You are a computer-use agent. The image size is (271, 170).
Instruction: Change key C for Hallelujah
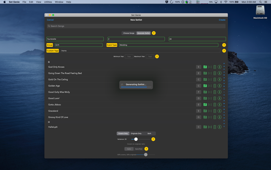pyautogui.click(x=199, y=127)
